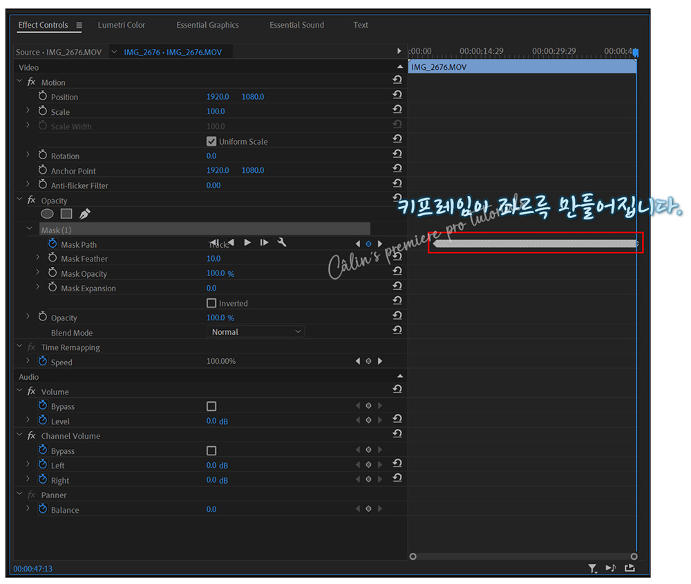Check the Volume Bypass checkbox
Screen dimensions: 691x584
coord(211,407)
